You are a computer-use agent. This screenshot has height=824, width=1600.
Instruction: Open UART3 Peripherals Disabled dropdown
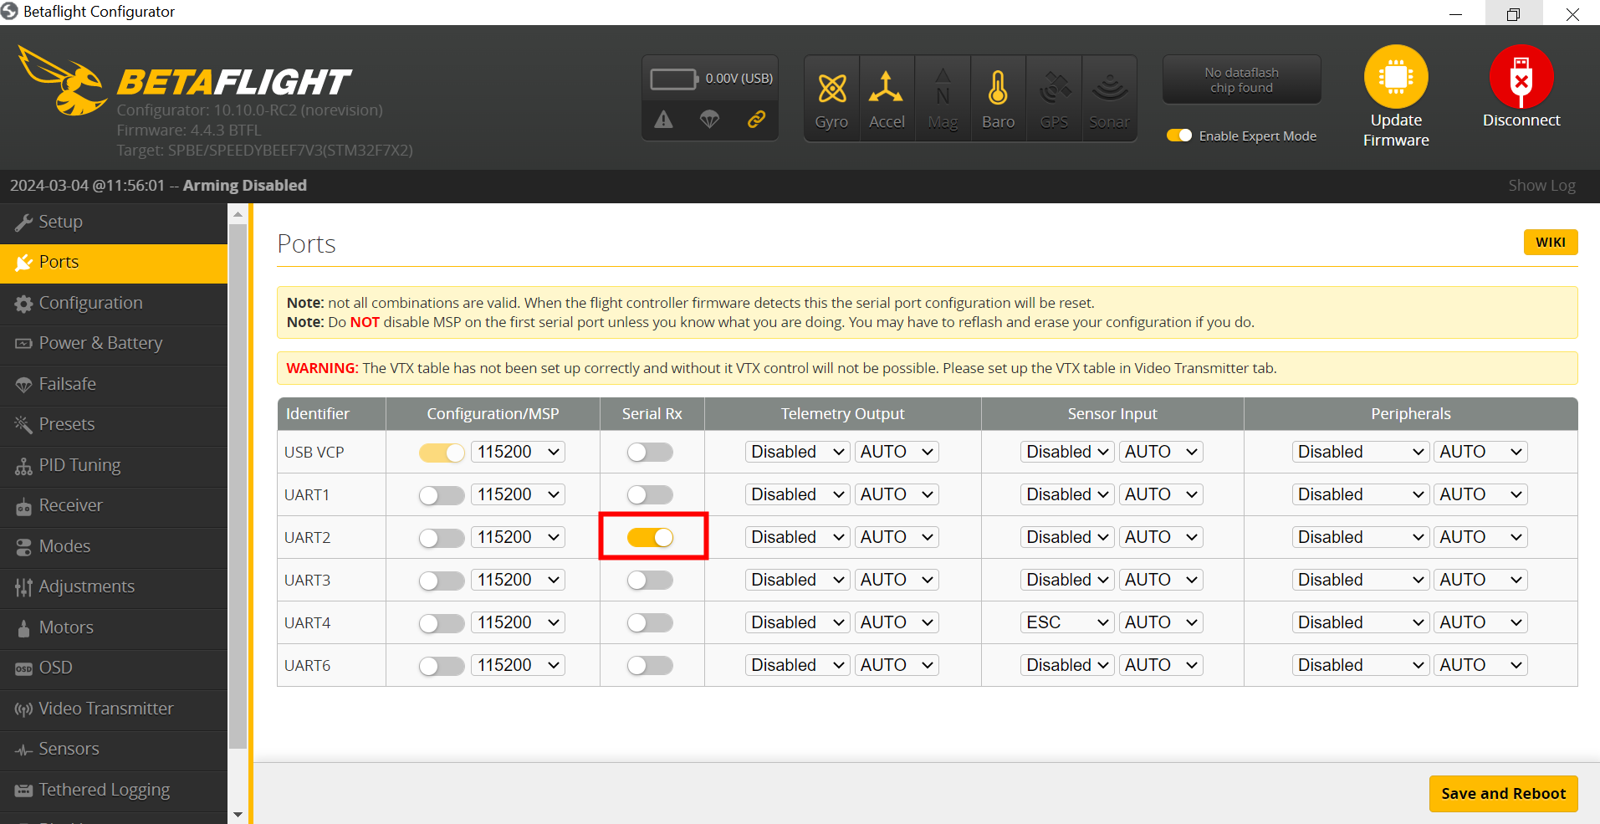point(1360,580)
